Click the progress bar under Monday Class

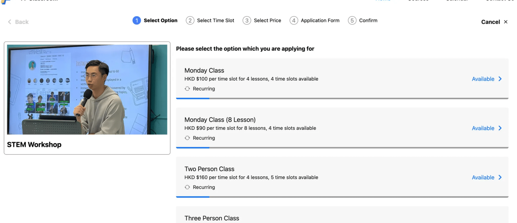342,98
